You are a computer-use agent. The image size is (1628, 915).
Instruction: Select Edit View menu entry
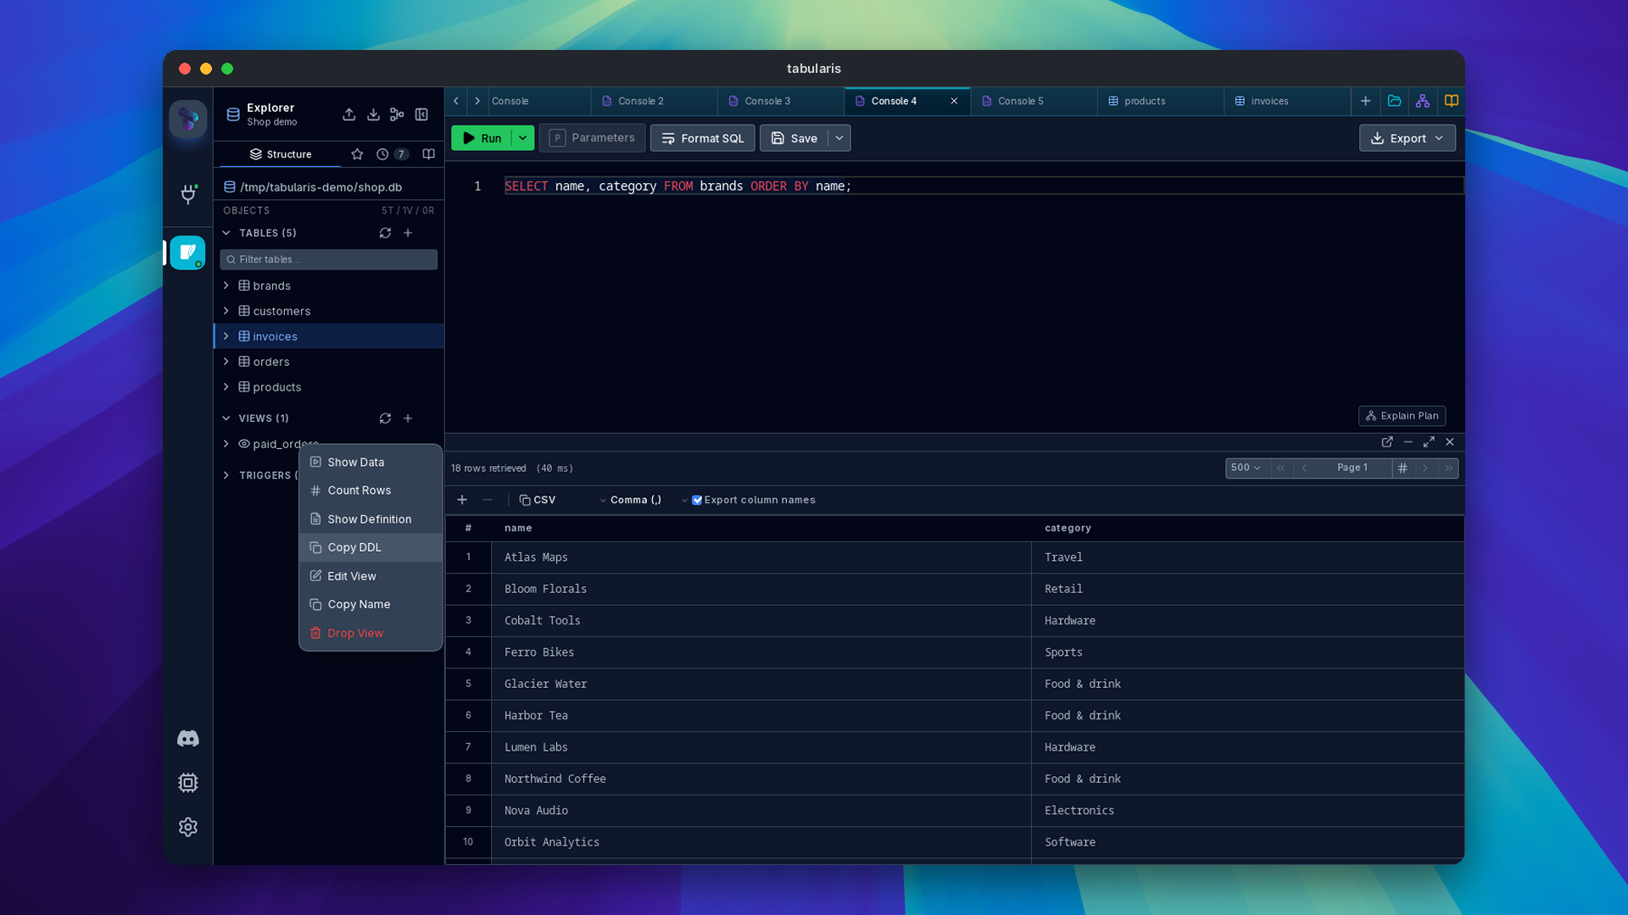click(371, 576)
